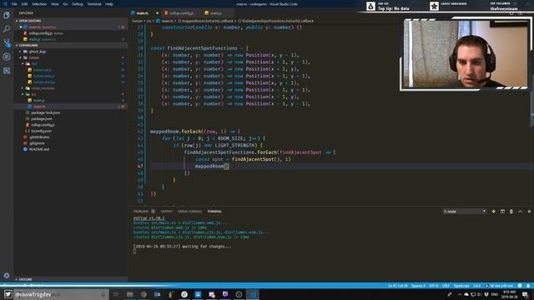This screenshot has width=534, height=300.
Task: Open the Extensions view in activity bar
Action: pyautogui.click(x=7, y=70)
